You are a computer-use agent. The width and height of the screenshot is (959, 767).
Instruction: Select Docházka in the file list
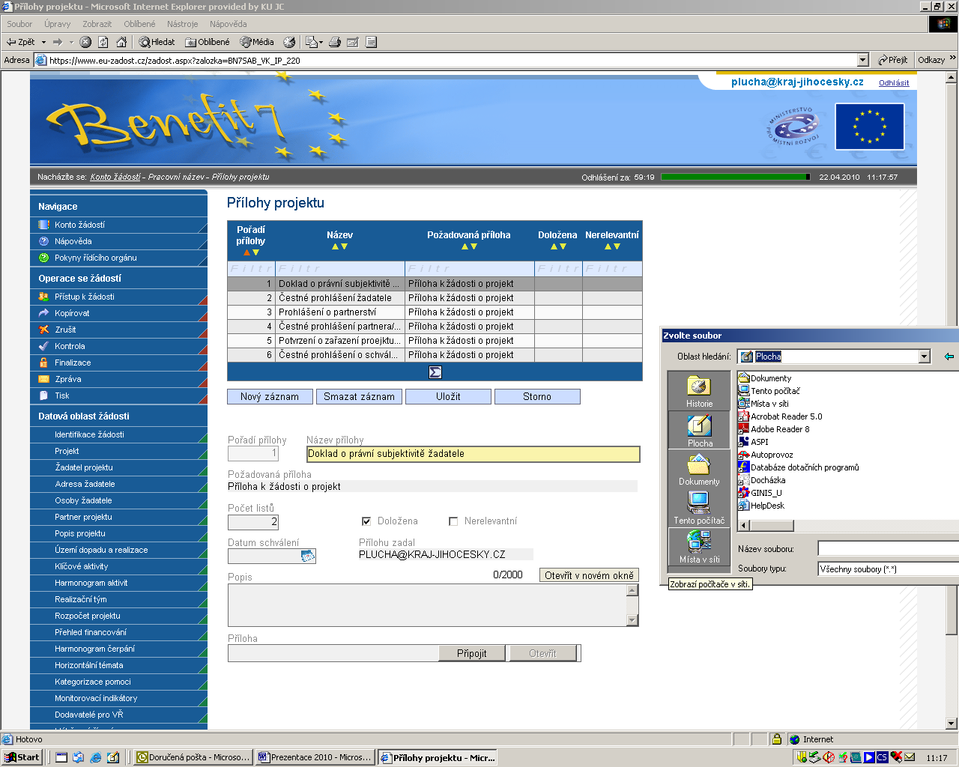[762, 480]
